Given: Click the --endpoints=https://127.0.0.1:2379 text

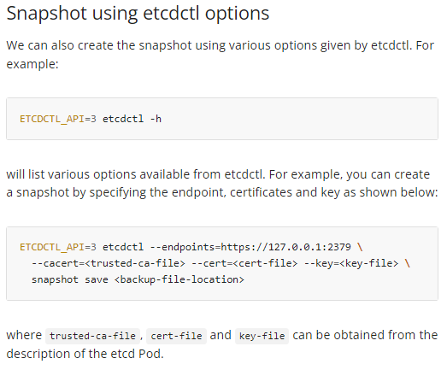Looking at the screenshot, I should 250,247.
